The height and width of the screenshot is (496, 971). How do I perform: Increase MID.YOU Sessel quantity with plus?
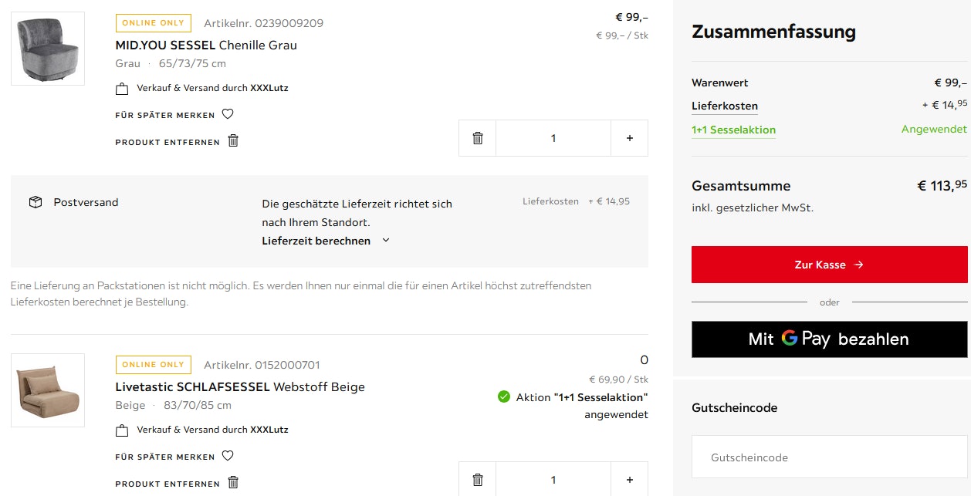(x=629, y=138)
